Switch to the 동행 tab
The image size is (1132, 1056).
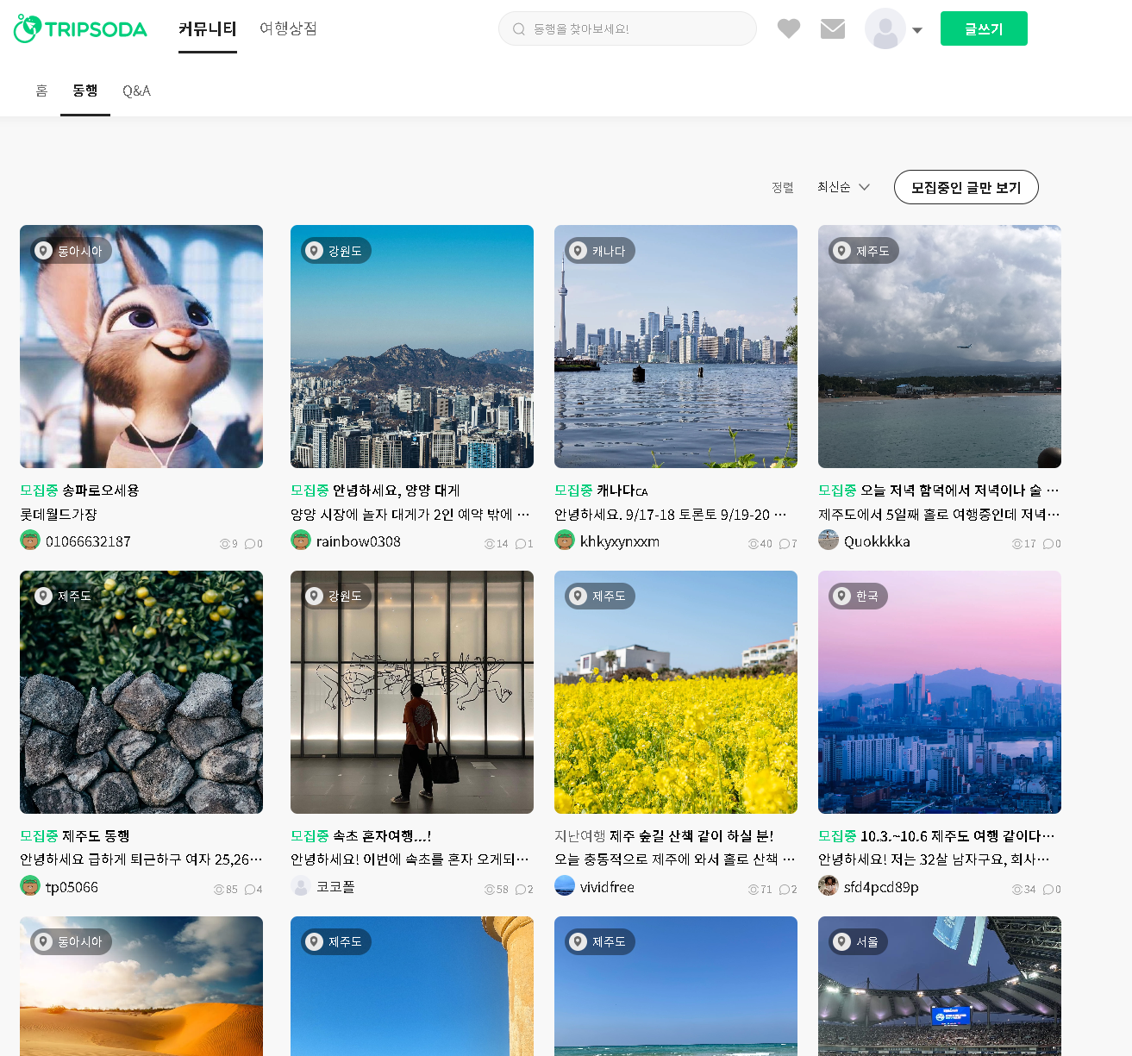pyautogui.click(x=85, y=91)
